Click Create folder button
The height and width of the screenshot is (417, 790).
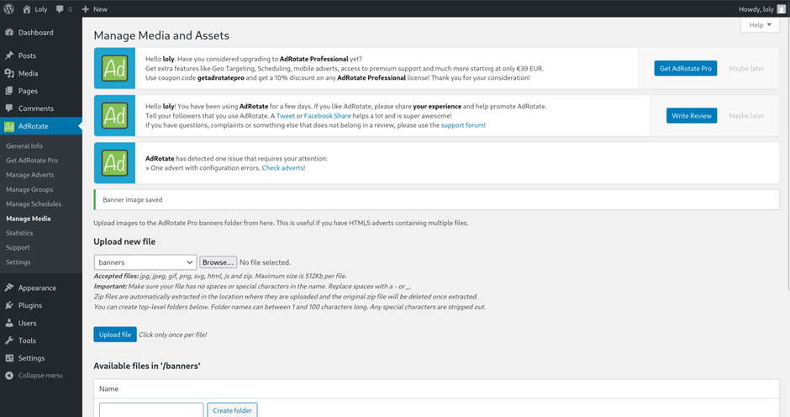click(x=232, y=410)
